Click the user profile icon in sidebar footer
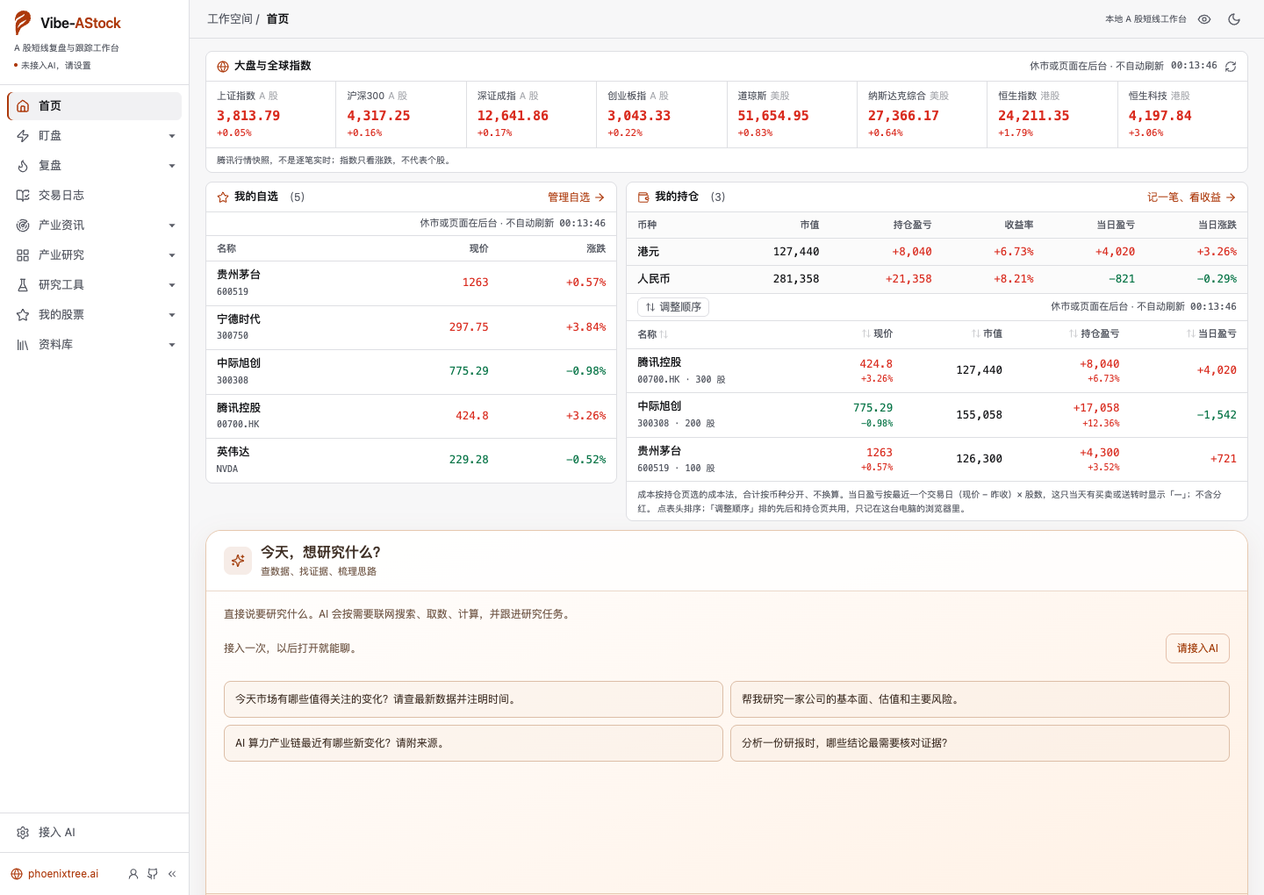 pyautogui.click(x=133, y=874)
